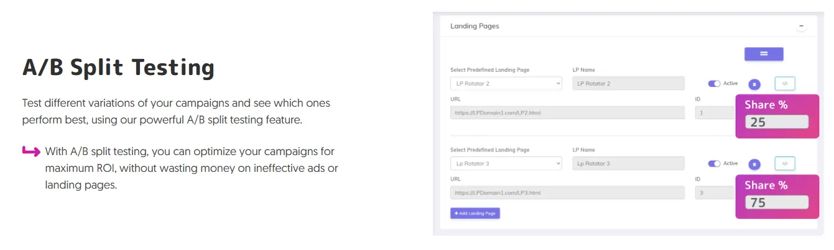Screen dimensions: 834x250
Task: Click the Add Landing Page button
Action: [475, 213]
